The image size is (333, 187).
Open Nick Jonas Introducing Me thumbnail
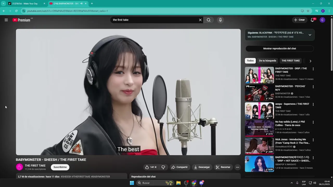point(259,146)
